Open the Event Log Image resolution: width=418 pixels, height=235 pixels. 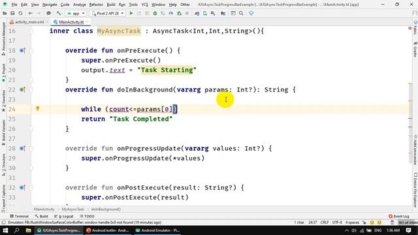tap(399, 216)
